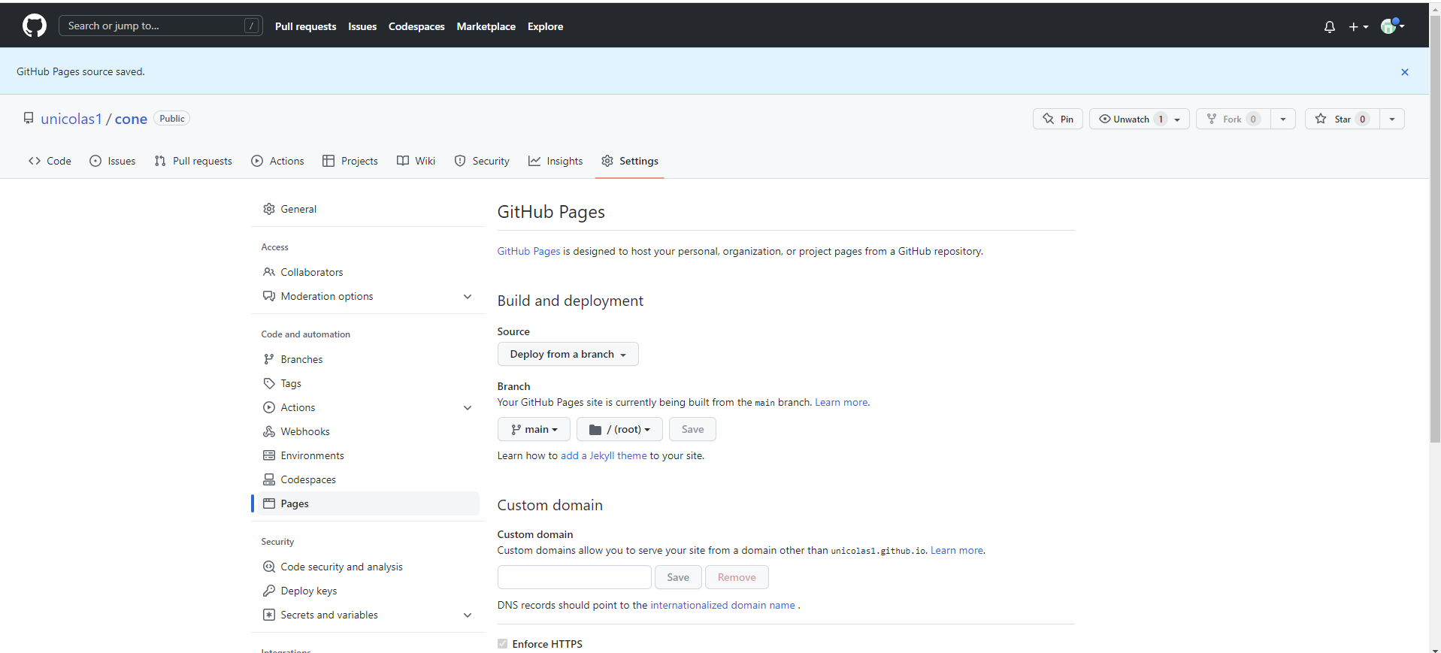Follow the GitHub Pages intro link
The width and height of the screenshot is (1441, 653).
[528, 251]
